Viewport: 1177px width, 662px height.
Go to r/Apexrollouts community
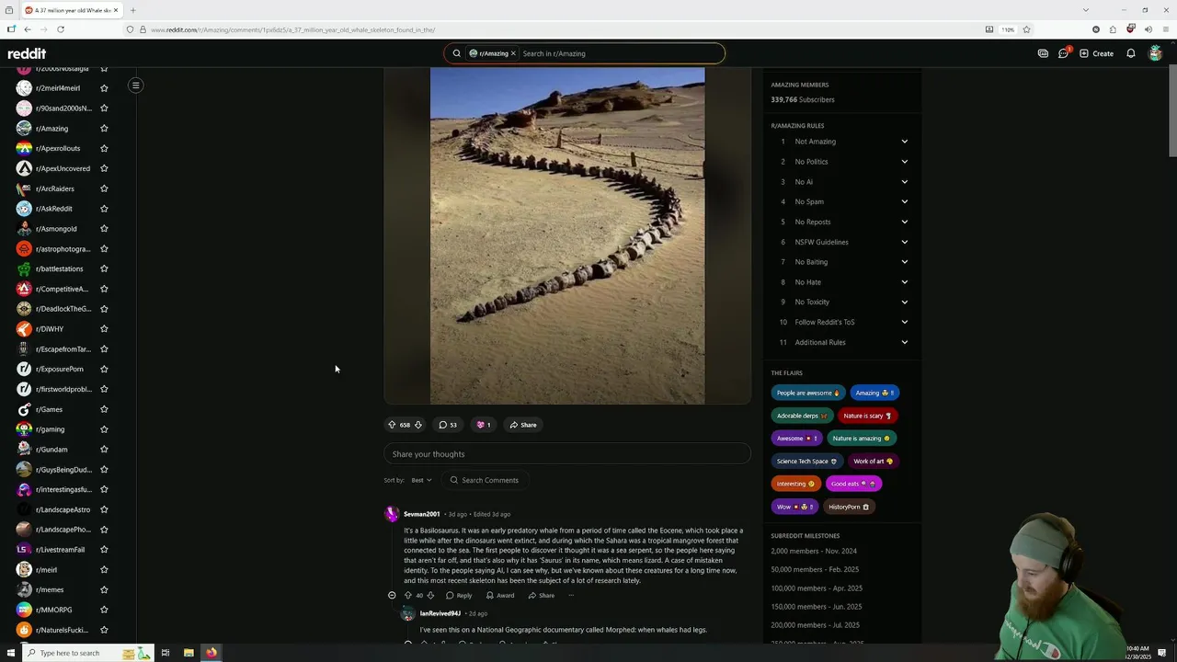click(x=57, y=148)
